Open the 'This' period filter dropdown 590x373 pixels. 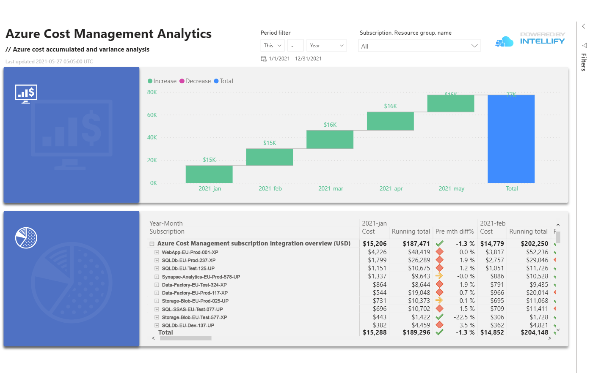pyautogui.click(x=273, y=46)
